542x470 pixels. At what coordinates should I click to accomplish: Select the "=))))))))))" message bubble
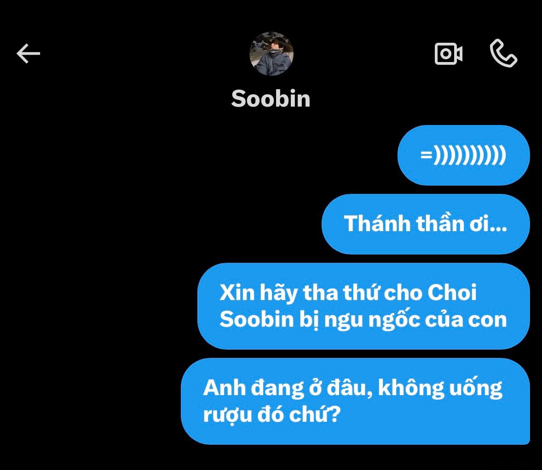click(463, 155)
